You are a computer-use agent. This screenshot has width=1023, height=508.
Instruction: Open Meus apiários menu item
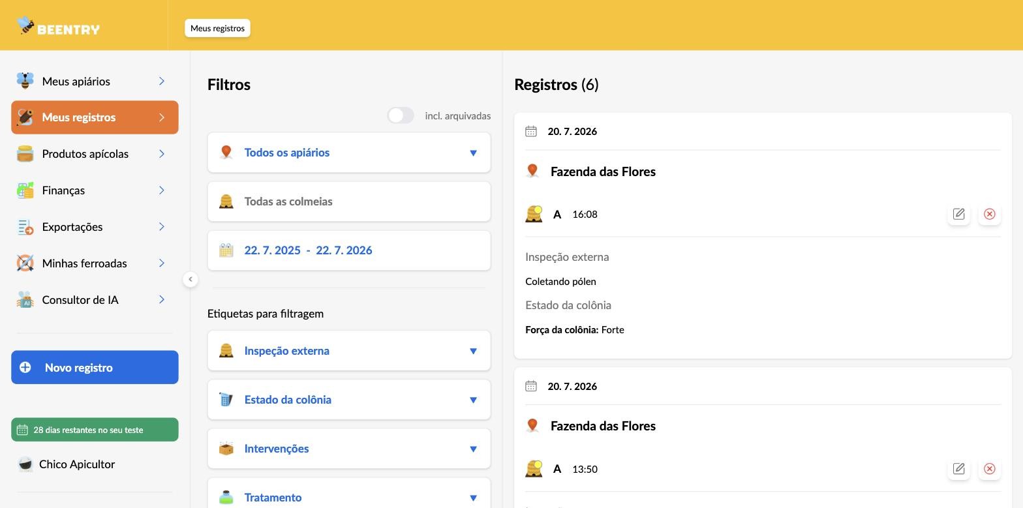pyautogui.click(x=95, y=81)
